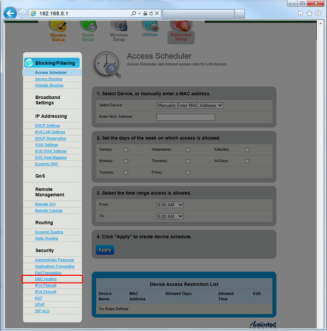Open Applications Forwarding link
Screen dimensions: 327x331
pyautogui.click(x=55, y=266)
